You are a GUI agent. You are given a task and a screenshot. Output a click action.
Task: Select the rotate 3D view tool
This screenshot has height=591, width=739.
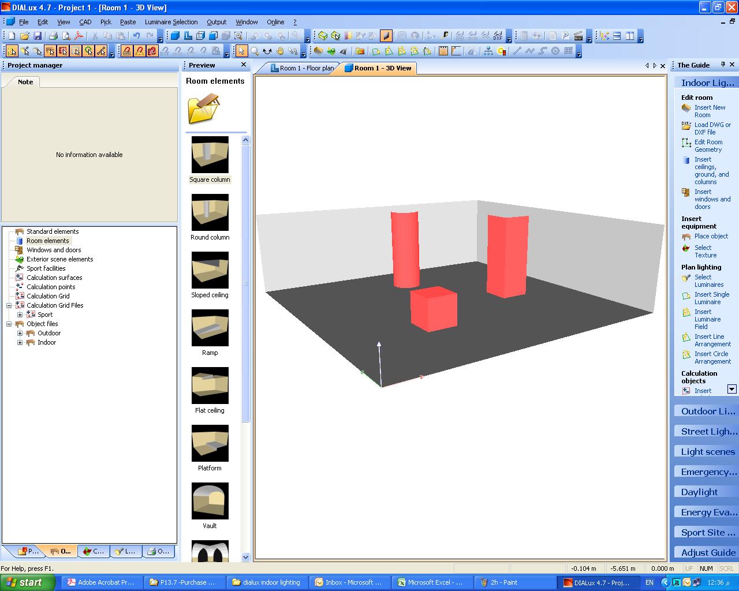coord(267,51)
